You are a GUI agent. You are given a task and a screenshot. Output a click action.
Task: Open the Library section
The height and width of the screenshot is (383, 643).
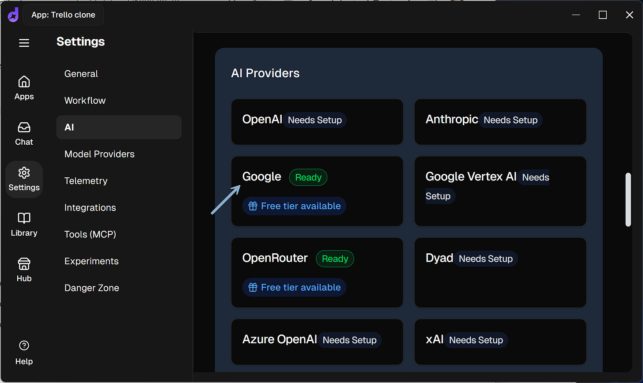(x=24, y=224)
